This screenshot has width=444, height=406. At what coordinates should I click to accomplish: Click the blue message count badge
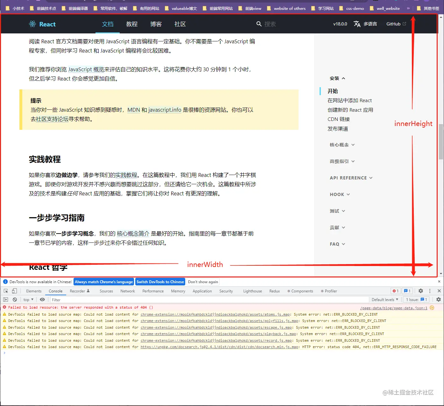(407, 291)
